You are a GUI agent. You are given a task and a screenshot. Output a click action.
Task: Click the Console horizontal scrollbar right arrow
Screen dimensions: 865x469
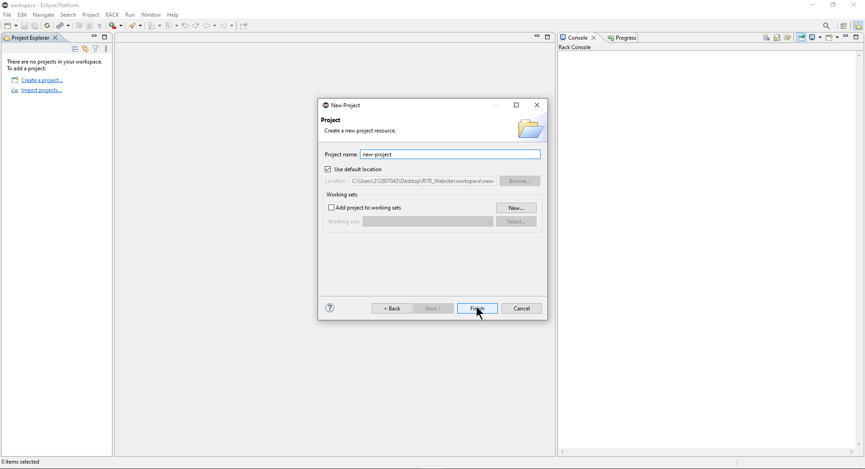851,452
